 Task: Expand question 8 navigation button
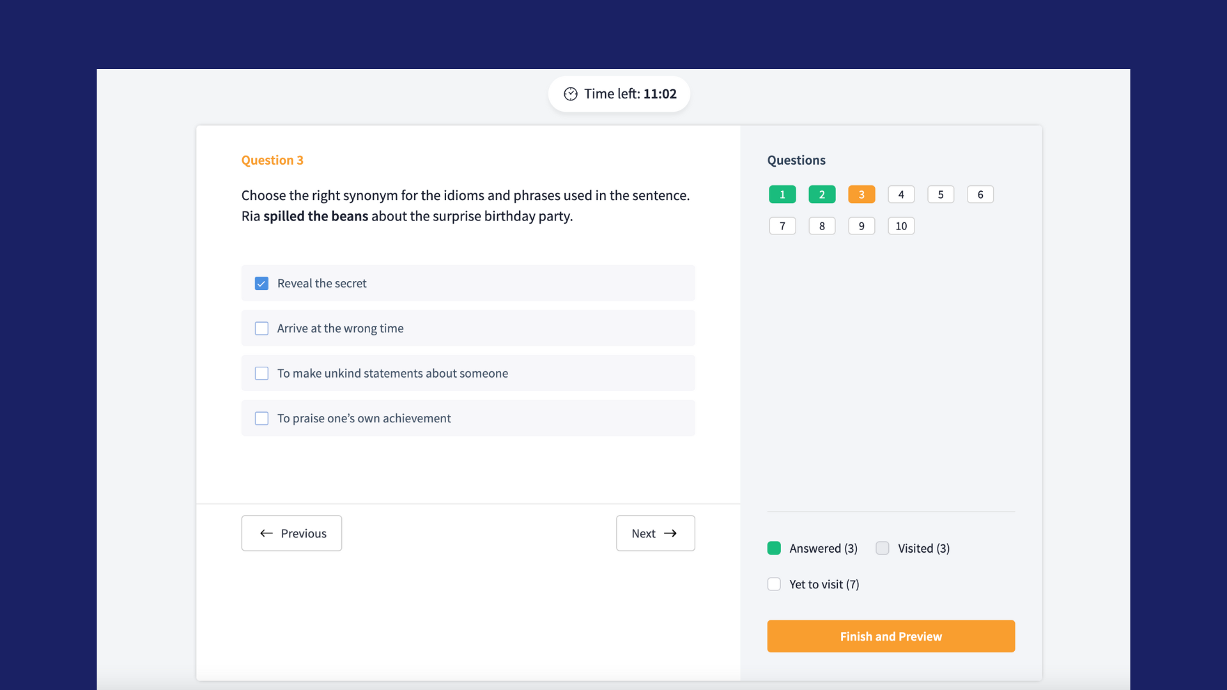(x=822, y=226)
